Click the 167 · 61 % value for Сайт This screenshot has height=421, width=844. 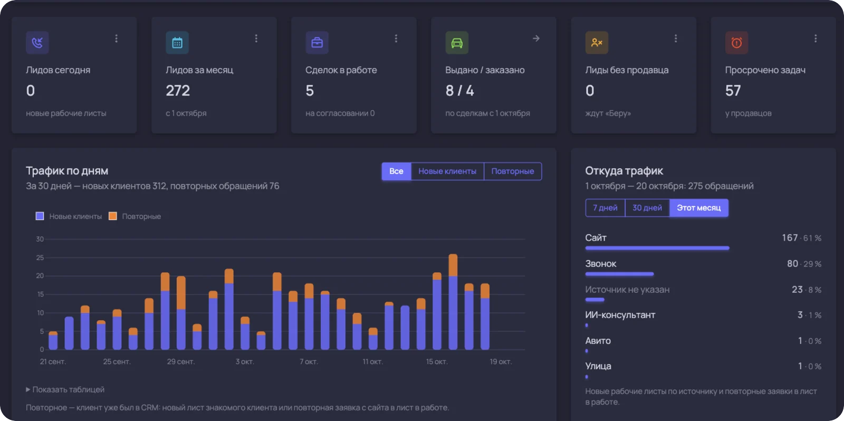[x=802, y=238]
